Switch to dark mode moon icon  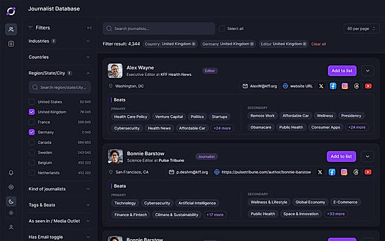(11, 202)
